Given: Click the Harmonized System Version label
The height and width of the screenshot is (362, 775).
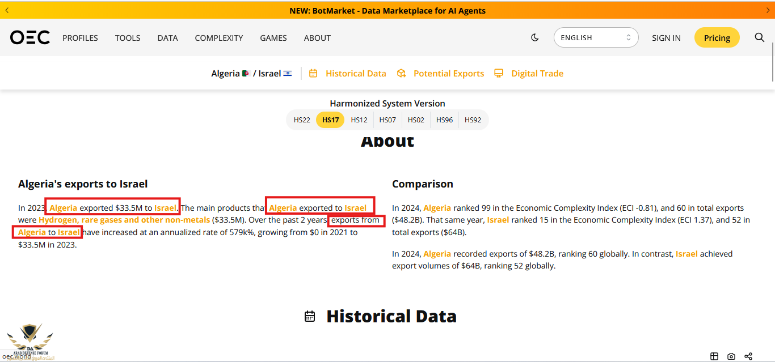Looking at the screenshot, I should pos(387,103).
